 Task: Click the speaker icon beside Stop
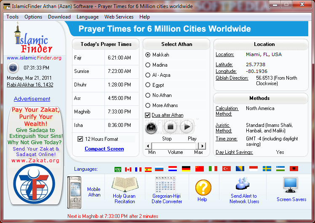click(x=151, y=128)
